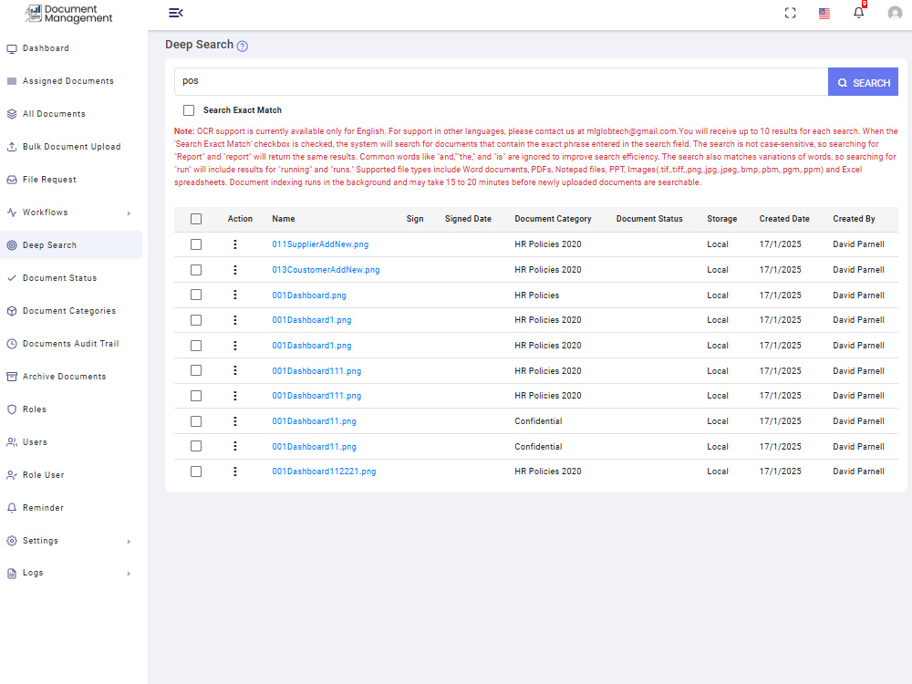The height and width of the screenshot is (684, 912).
Task: Click the Document Category column header
Action: coord(553,219)
